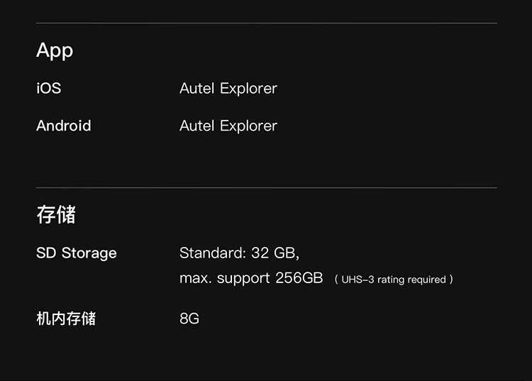This screenshot has width=532, height=381.
Task: Click the word Explorer in the Android row
Action: 248,126
